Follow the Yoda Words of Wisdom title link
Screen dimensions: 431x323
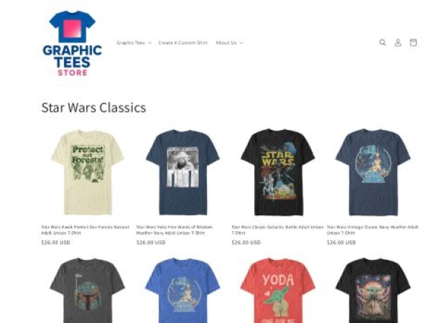[x=175, y=230]
